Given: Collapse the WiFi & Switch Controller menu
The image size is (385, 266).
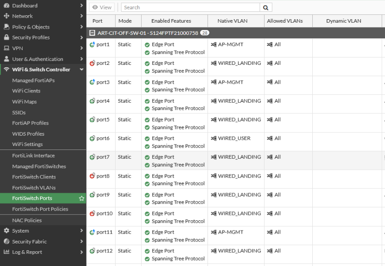Looking at the screenshot, I should (82, 69).
